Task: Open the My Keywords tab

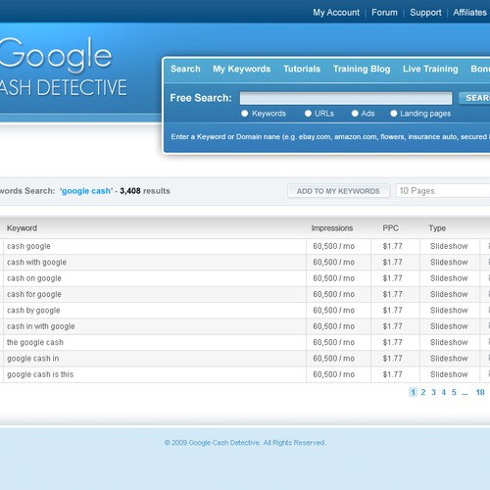Action: click(x=242, y=69)
